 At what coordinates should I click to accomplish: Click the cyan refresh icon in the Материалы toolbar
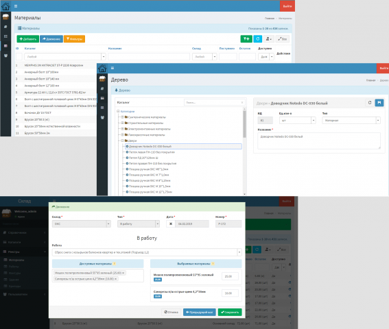tap(257, 39)
